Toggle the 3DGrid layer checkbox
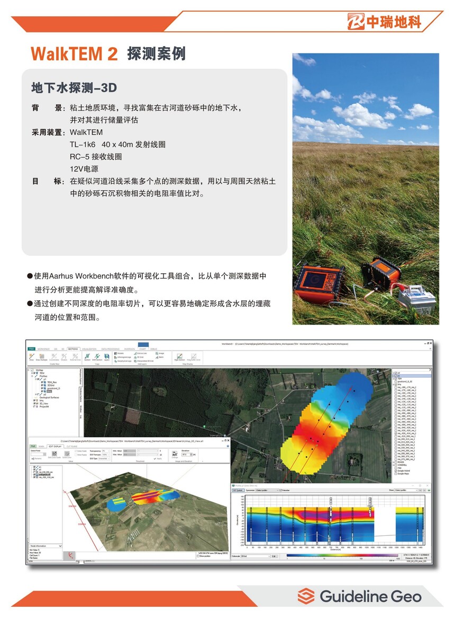The height and width of the screenshot is (618, 455). point(42,385)
